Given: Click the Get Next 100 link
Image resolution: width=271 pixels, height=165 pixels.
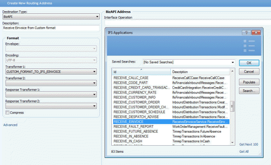Looking at the screenshot, I should click(249, 145).
